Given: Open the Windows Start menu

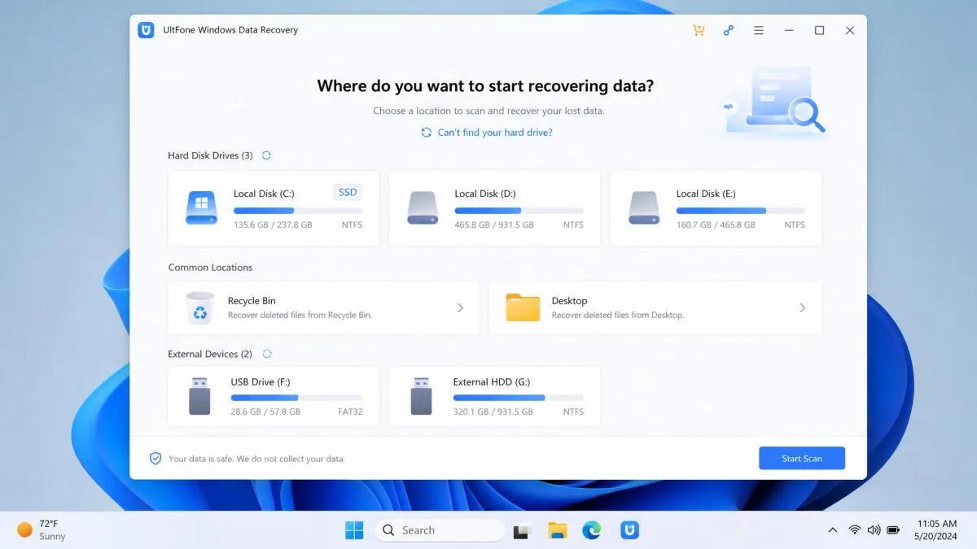Looking at the screenshot, I should [x=354, y=530].
